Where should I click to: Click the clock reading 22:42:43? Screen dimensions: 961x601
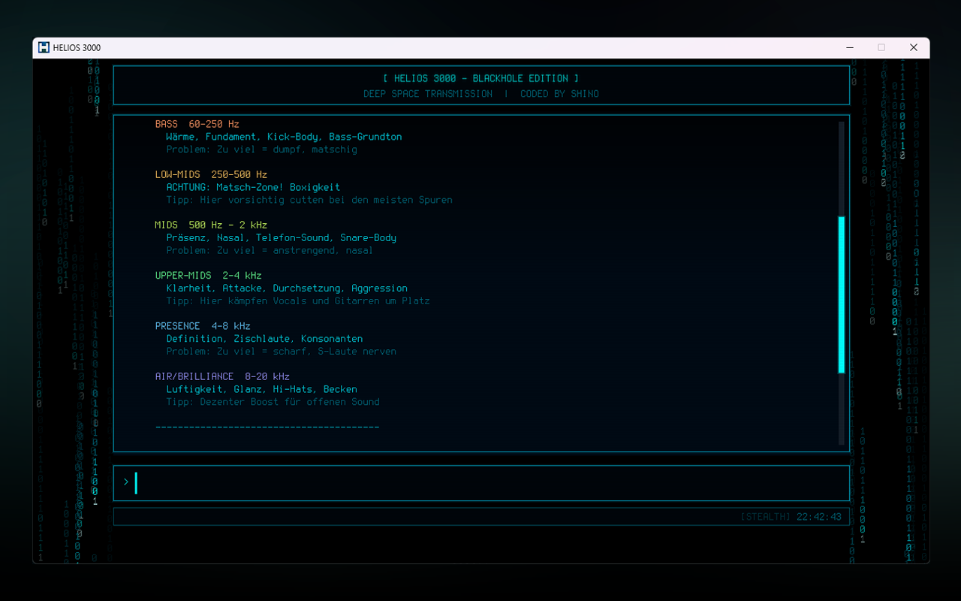(818, 516)
